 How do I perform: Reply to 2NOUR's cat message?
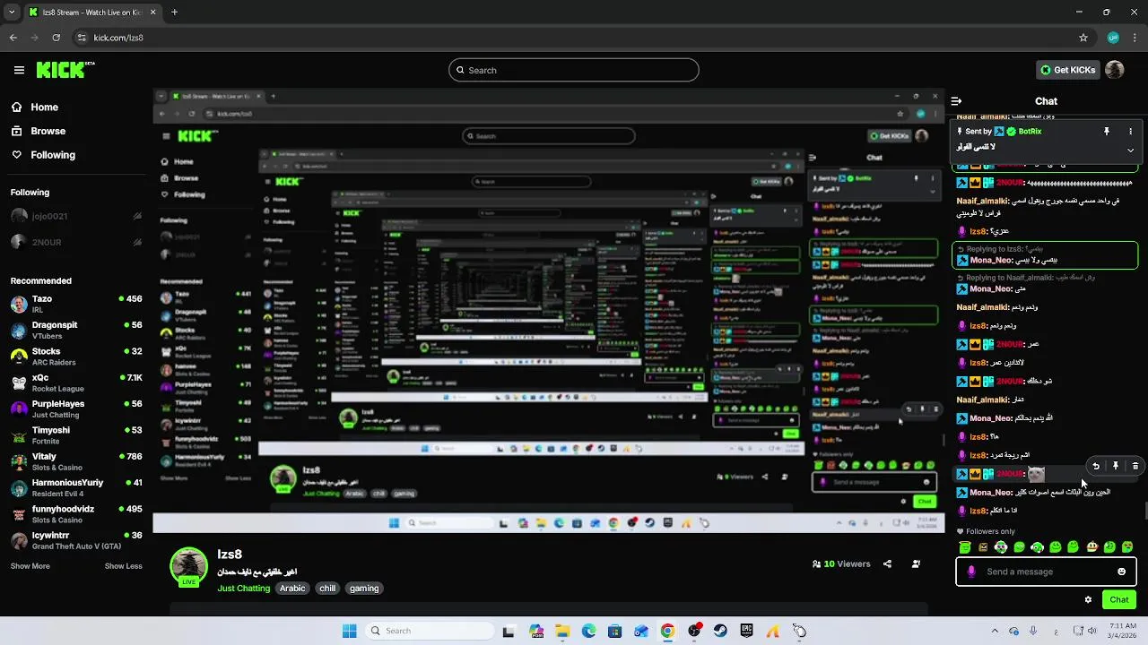pyautogui.click(x=1096, y=466)
